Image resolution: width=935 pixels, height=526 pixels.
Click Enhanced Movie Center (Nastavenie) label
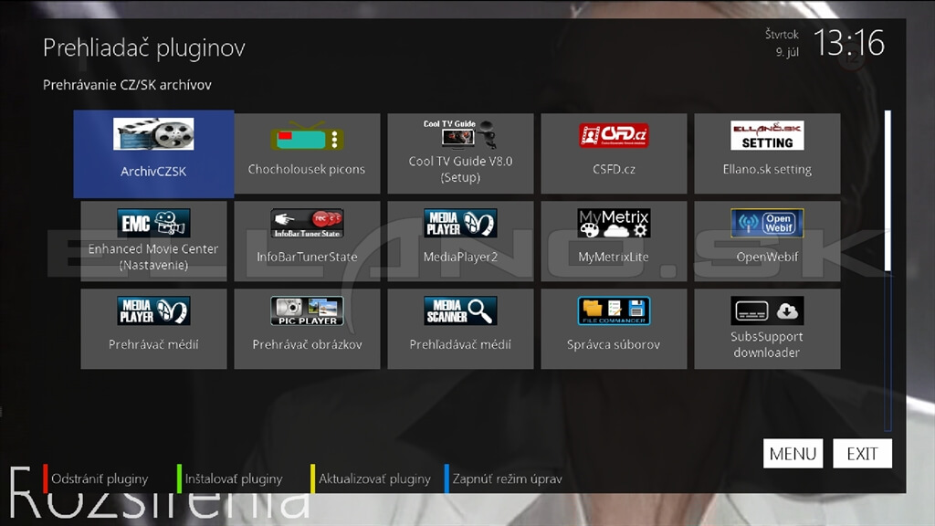[x=153, y=257]
